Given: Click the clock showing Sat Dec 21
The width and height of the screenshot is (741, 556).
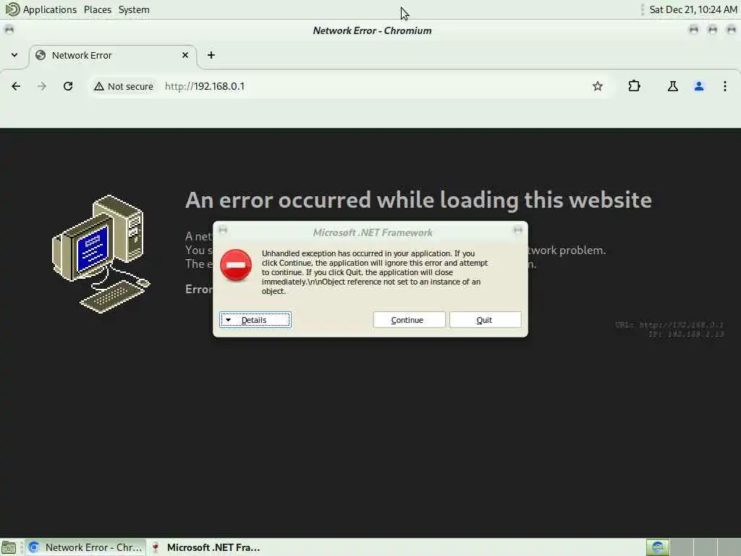Looking at the screenshot, I should 693,9.
